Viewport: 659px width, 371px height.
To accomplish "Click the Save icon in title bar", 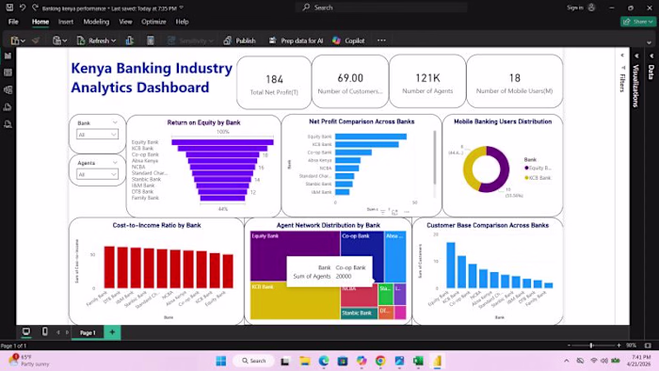I will tap(9, 8).
